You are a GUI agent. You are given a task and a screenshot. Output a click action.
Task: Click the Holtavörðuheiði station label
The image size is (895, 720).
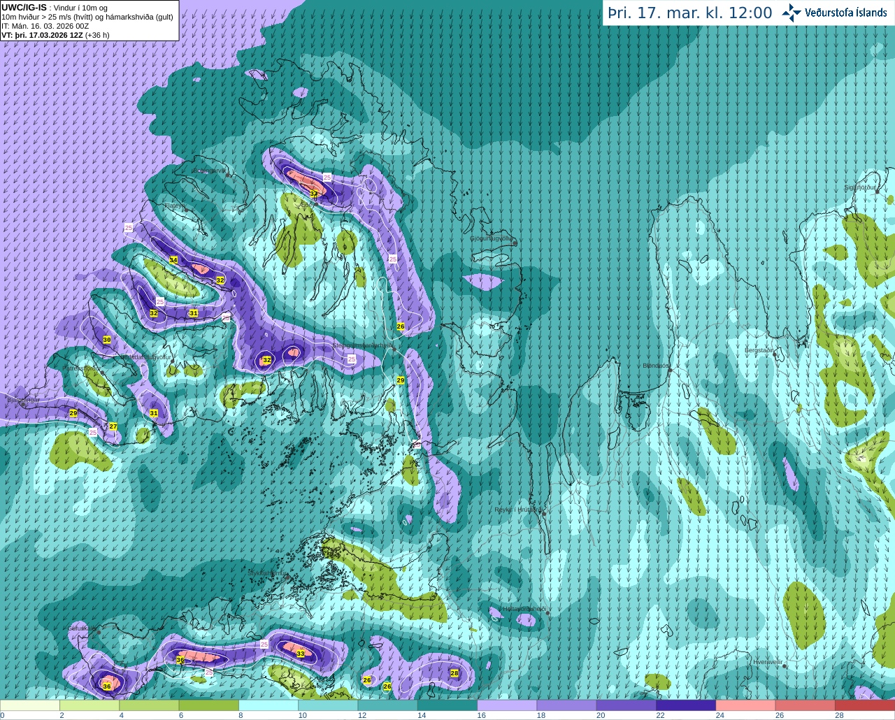coord(524,609)
